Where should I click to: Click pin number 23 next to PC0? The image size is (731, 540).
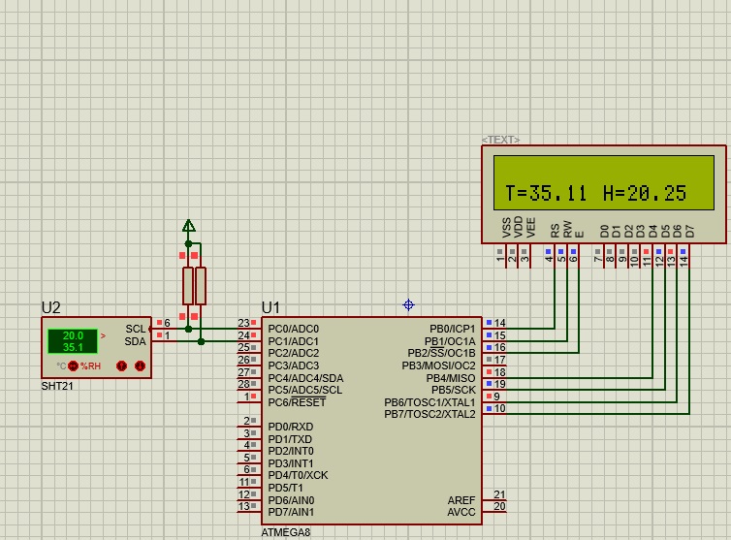[243, 323]
